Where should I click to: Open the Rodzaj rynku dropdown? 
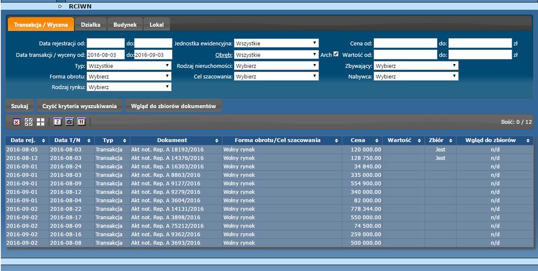129,87
